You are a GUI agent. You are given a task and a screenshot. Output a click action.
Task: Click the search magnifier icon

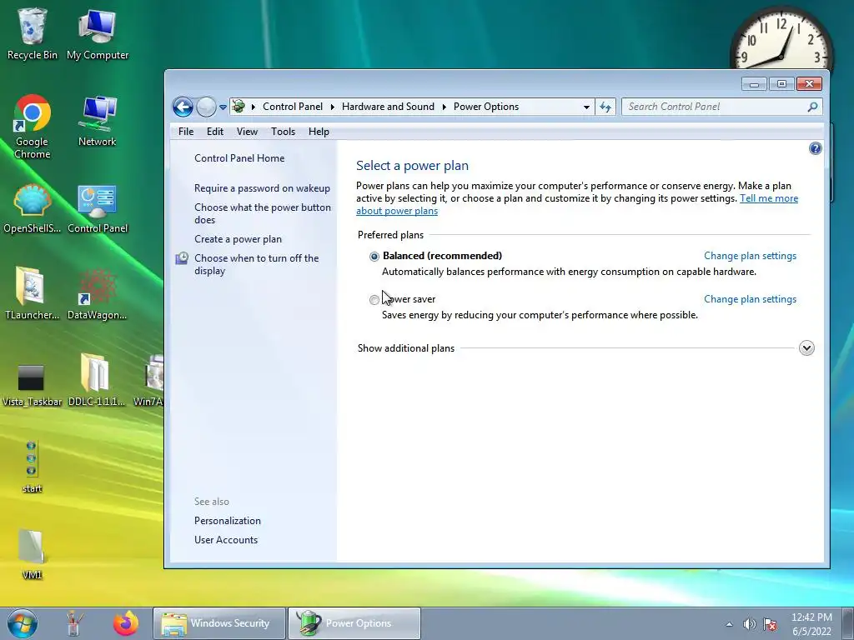(812, 107)
